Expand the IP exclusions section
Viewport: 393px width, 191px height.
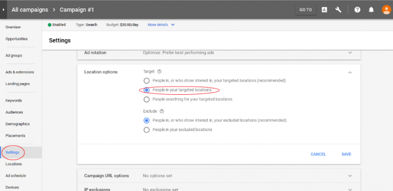pyautogui.click(x=350, y=189)
